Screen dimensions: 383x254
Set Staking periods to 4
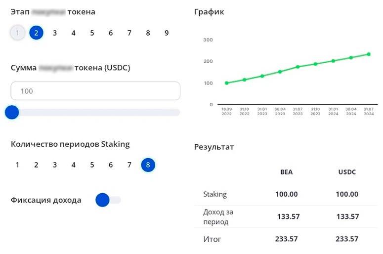73,165
